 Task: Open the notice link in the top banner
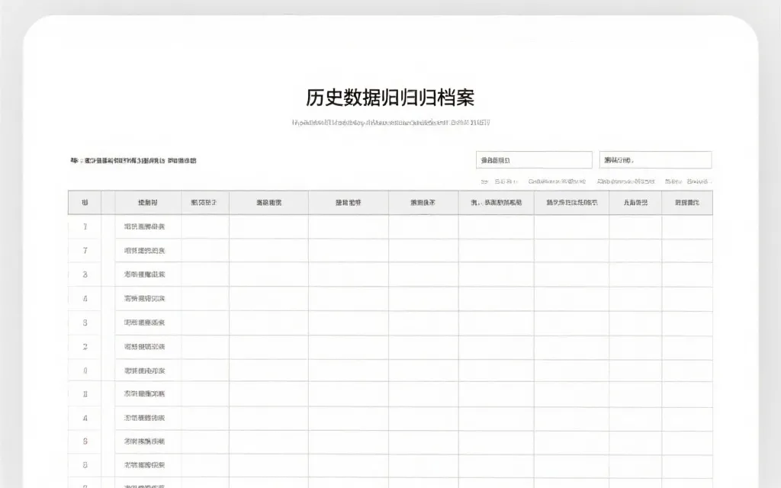coord(136,160)
